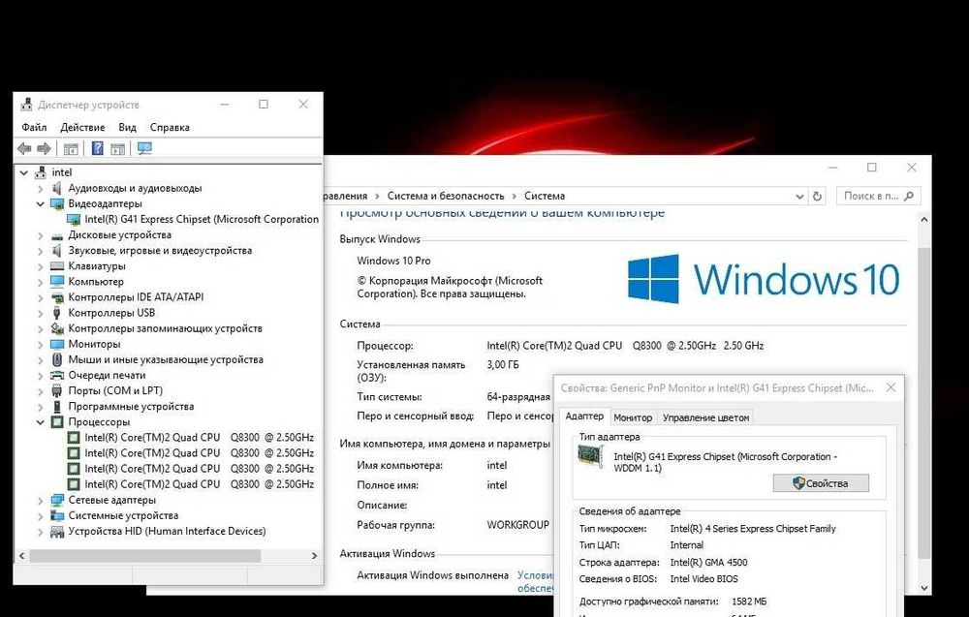Switch to the Монитор tab
Screen dimensions: 969x617
pos(633,417)
